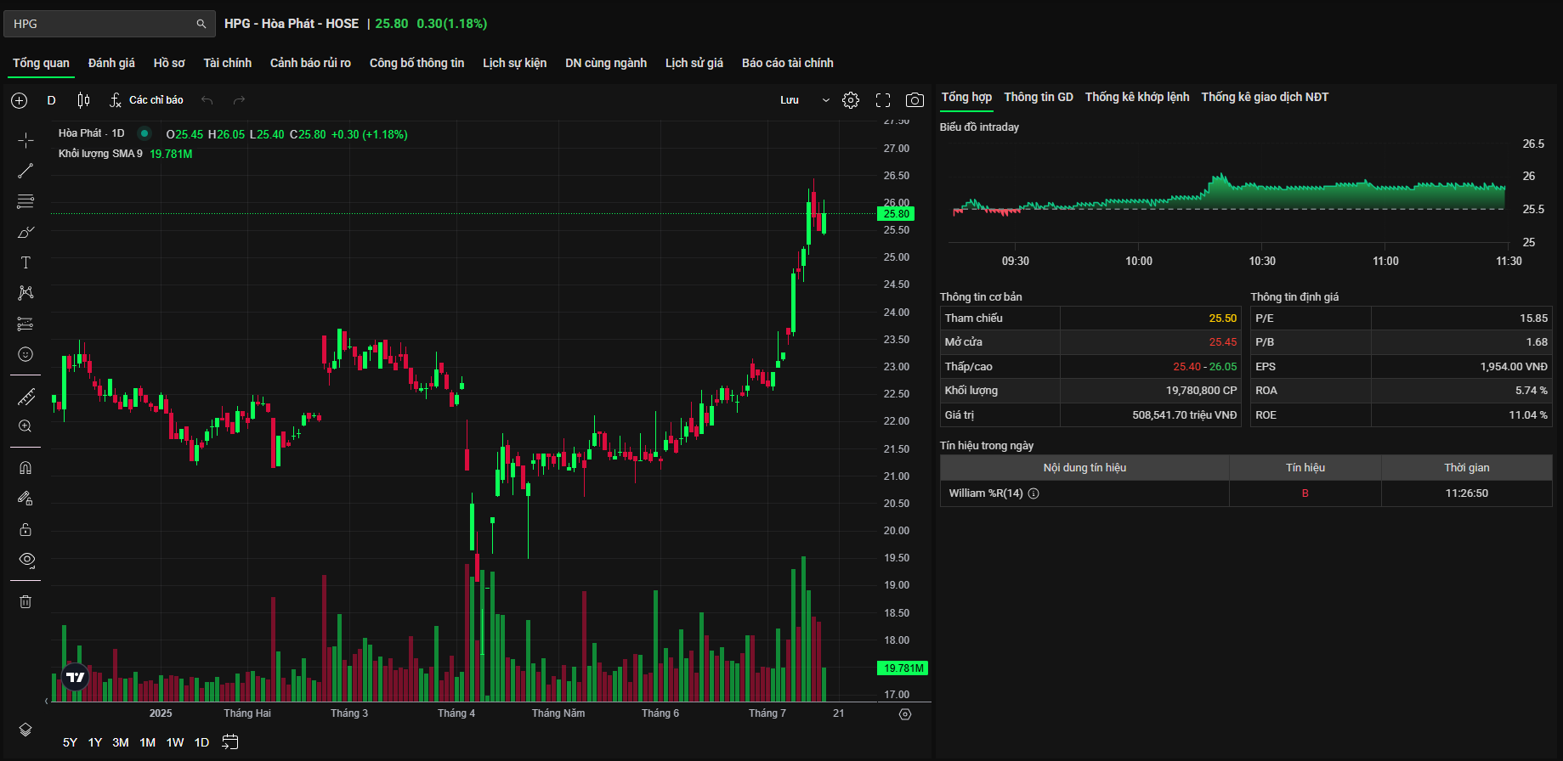Open the Các chỉ báo indicators dialog
Screen dimensions: 1563x761
147,100
